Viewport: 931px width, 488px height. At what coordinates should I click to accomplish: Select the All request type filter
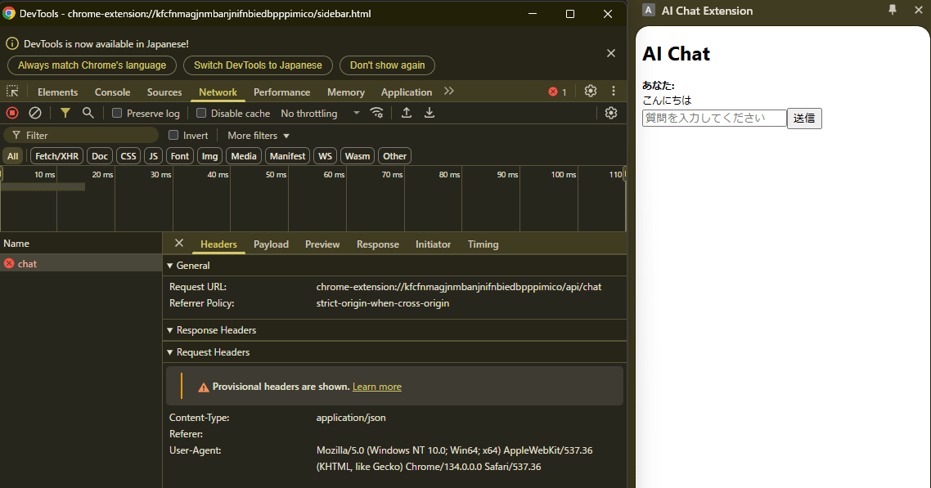tap(12, 156)
